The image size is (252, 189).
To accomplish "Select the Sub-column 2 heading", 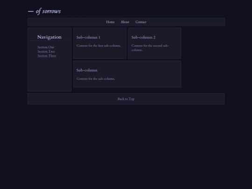I will pos(143,37).
